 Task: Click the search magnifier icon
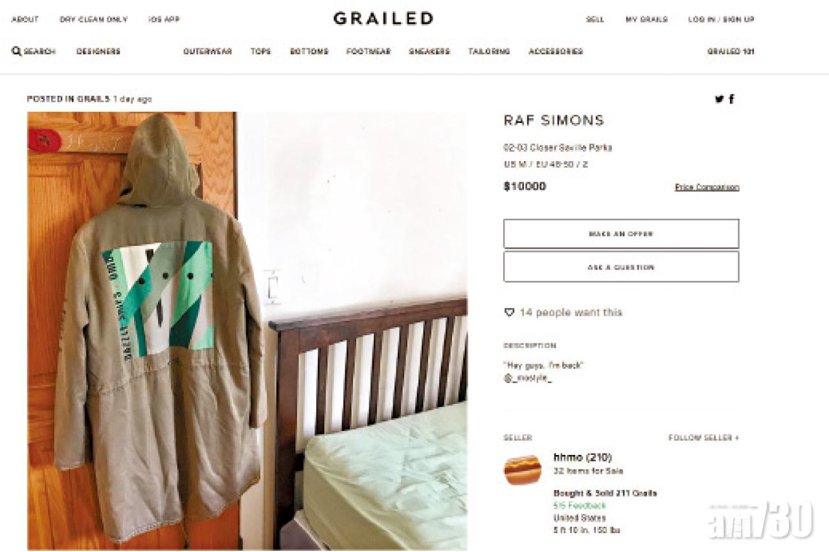[x=16, y=51]
